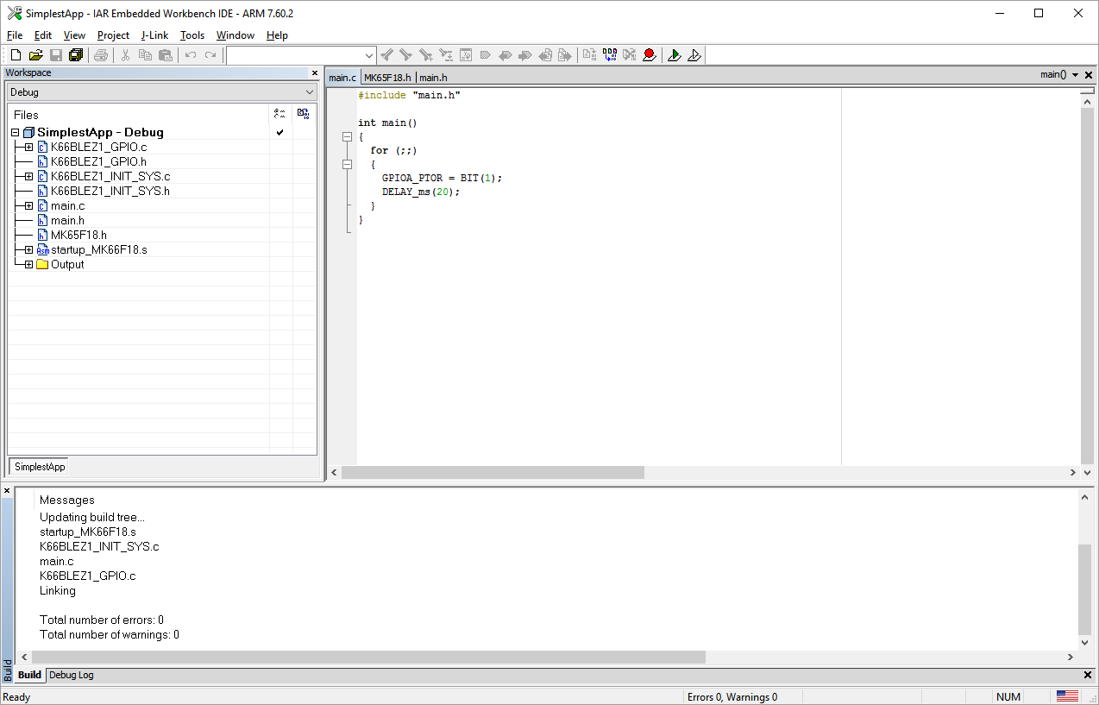The height and width of the screenshot is (705, 1099).
Task: Expand the startup_MK65F18.s tree node
Action: (28, 249)
